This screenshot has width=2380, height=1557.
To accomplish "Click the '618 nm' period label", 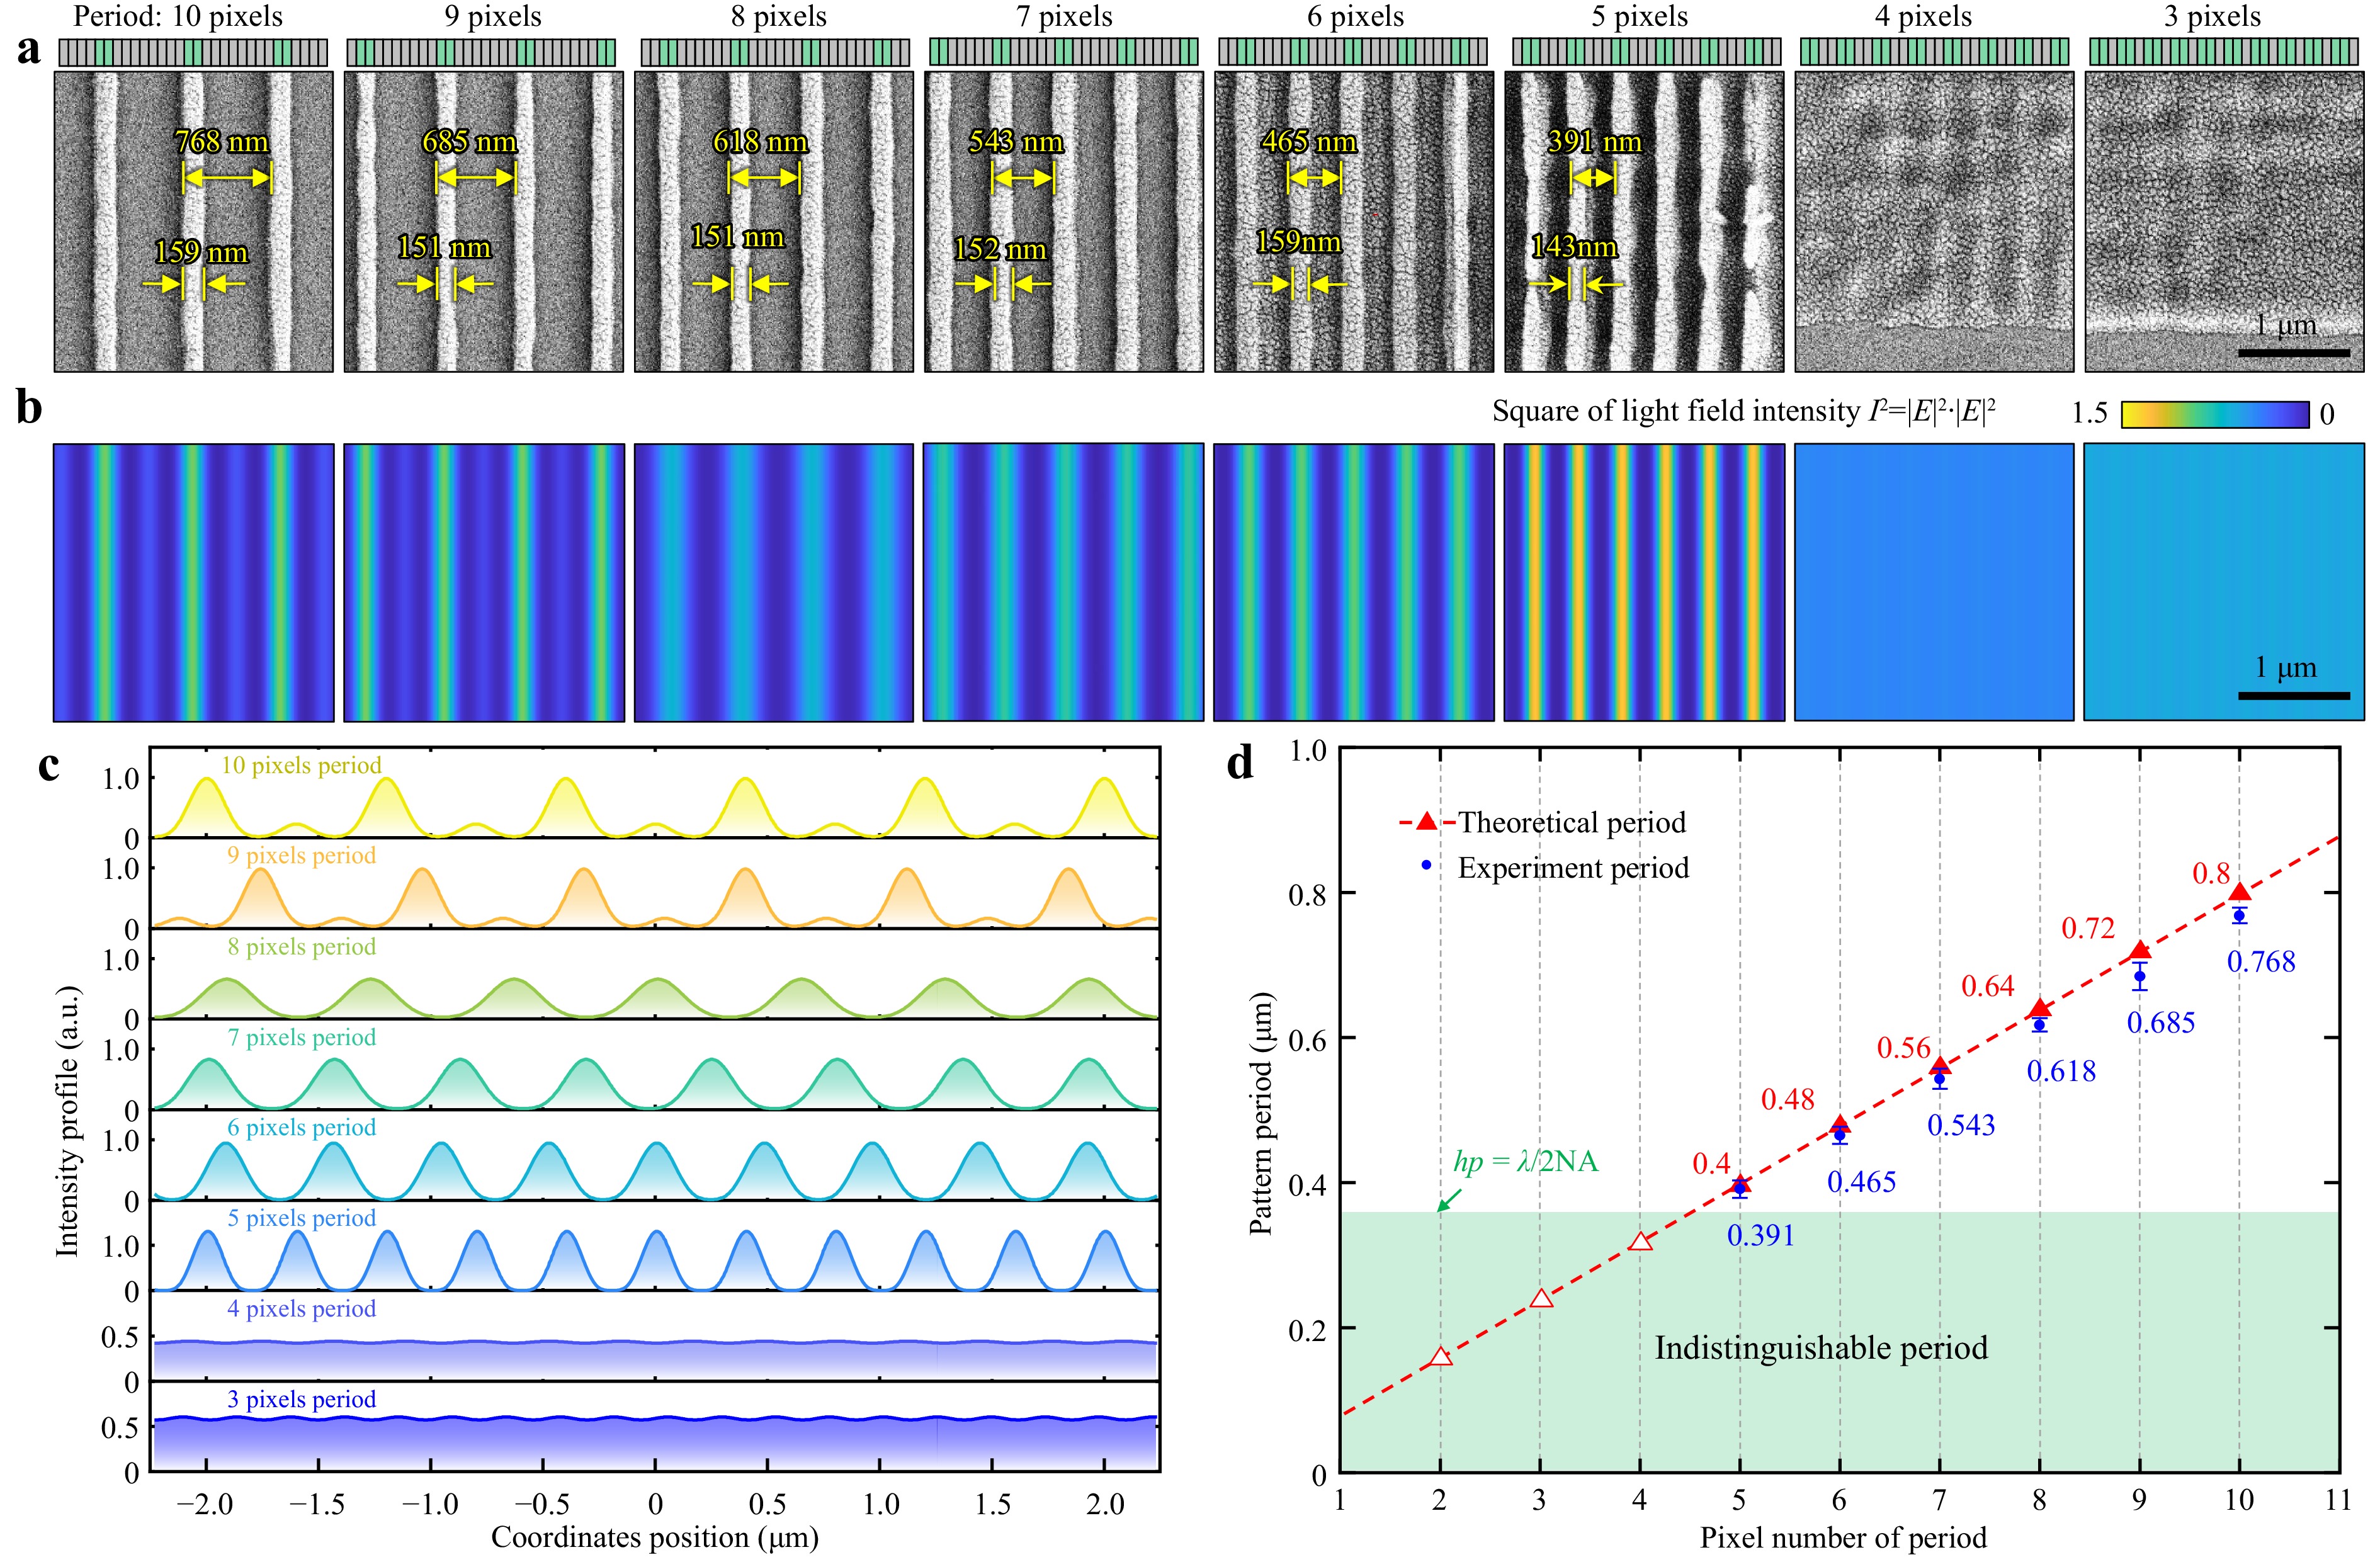I will click(760, 141).
